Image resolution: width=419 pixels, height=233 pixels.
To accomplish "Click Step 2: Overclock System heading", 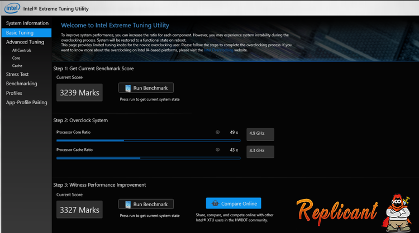I will click(x=80, y=120).
